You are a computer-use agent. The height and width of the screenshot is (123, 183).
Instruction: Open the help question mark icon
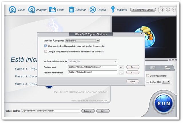[x=174, y=9]
